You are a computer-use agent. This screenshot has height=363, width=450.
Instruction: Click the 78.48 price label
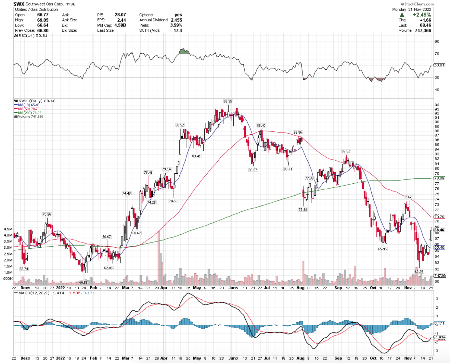[148, 173]
